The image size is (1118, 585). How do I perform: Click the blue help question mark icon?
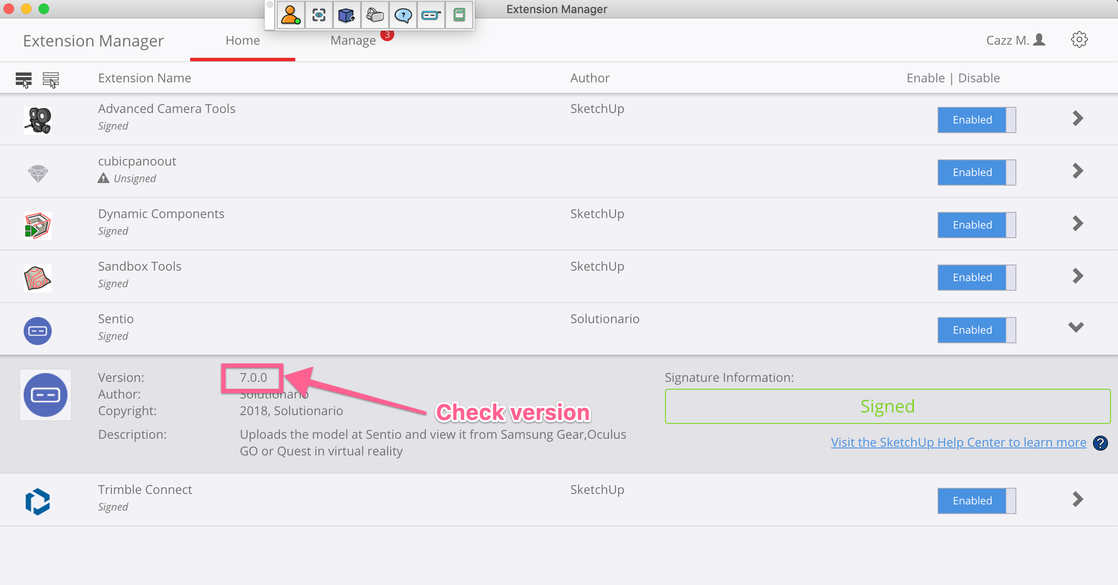(1100, 443)
